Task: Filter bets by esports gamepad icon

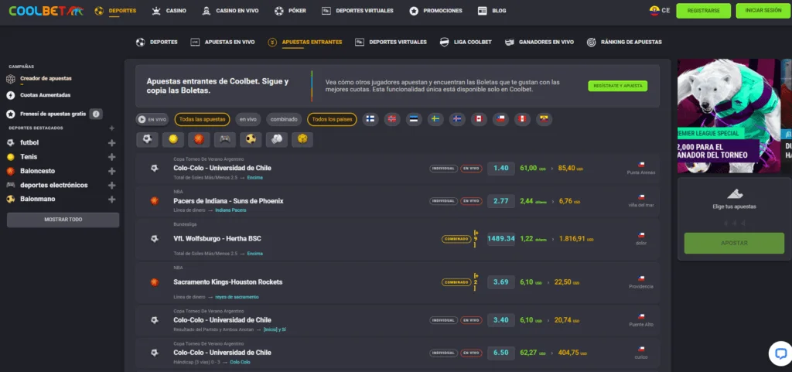Action: tap(225, 139)
